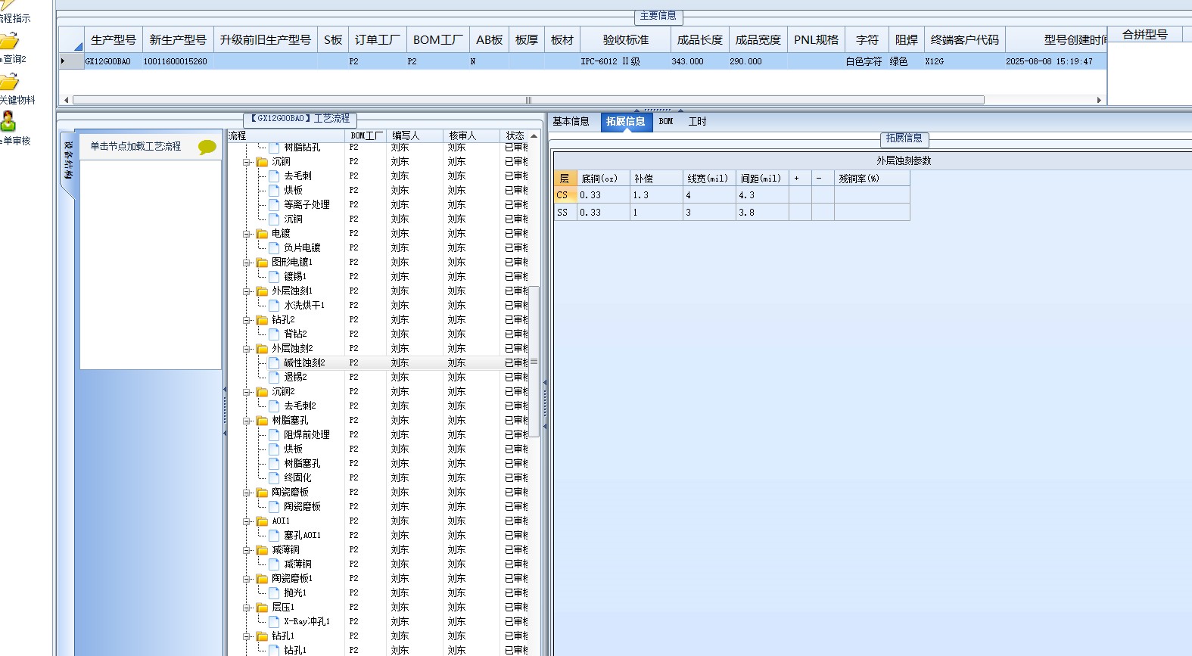Click the document icon of 镀锡1 step
The width and height of the screenshot is (1192, 656).
[x=275, y=277]
